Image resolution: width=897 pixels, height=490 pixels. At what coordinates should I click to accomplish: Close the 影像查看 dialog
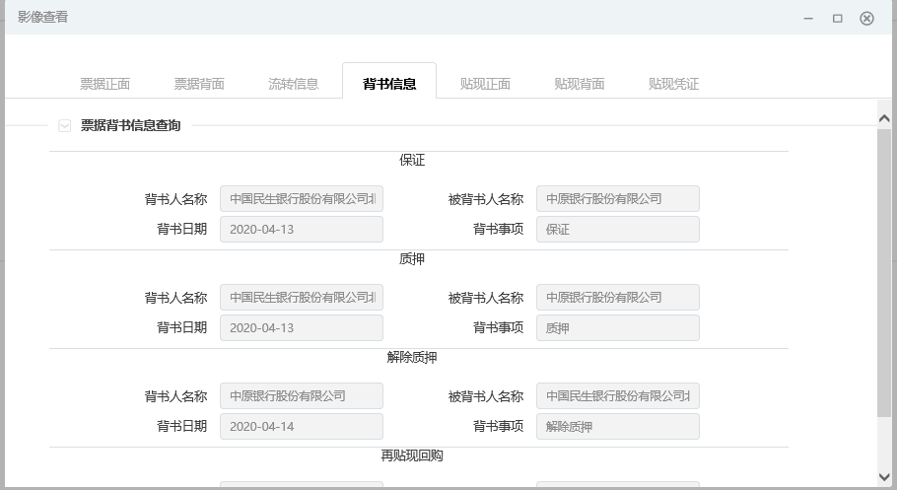tap(867, 18)
